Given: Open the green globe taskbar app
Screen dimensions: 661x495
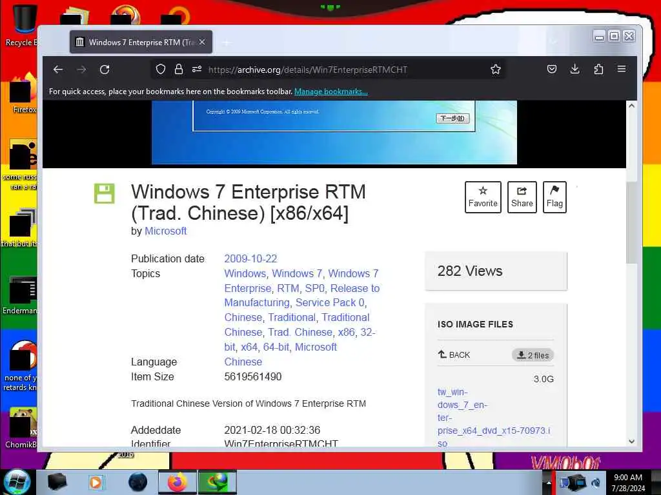Looking at the screenshot, I should [217, 482].
